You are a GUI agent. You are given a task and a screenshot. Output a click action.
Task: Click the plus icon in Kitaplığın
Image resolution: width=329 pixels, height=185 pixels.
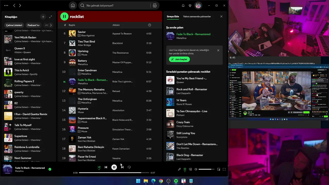tap(43, 17)
